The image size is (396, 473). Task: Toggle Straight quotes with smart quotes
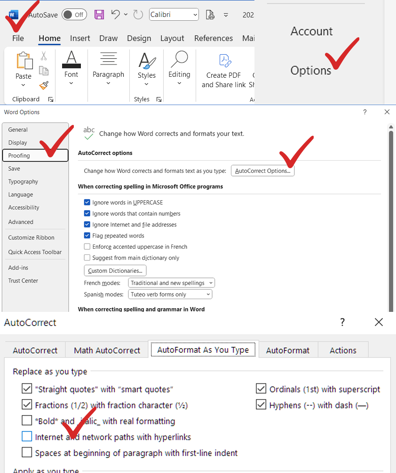coord(27,389)
